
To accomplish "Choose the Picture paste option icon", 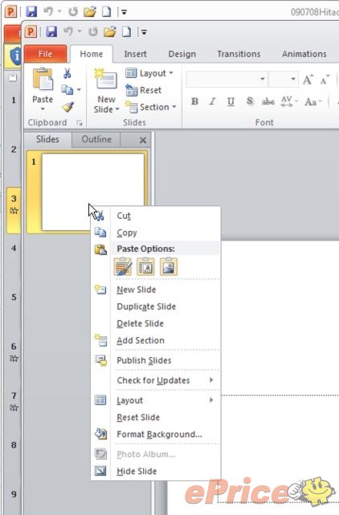I will pos(169,266).
